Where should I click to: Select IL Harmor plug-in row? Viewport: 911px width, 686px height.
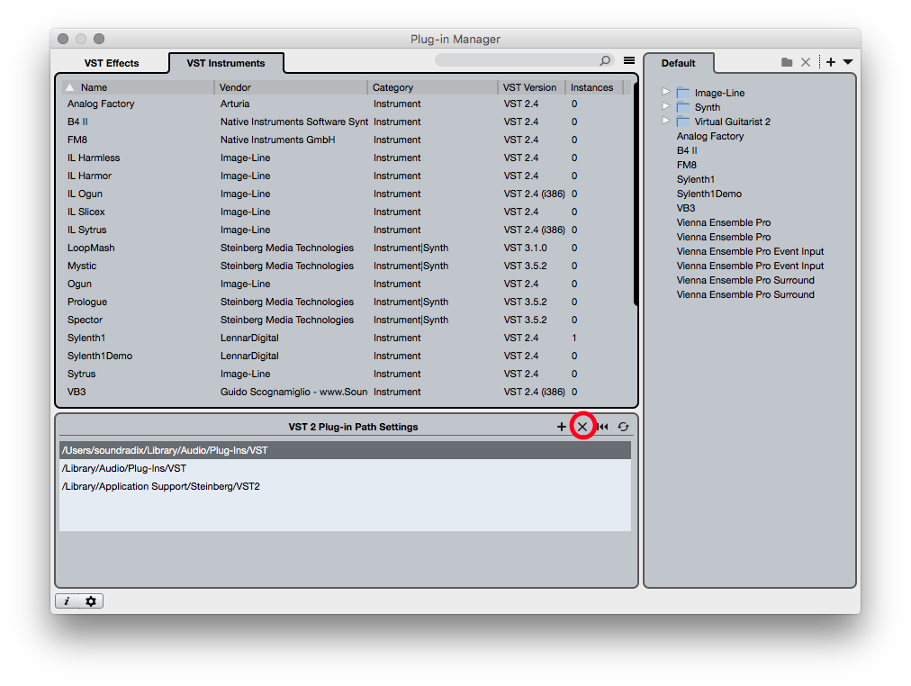click(347, 176)
